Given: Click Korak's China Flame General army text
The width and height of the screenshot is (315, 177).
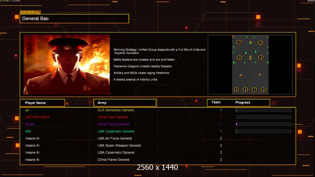Looking at the screenshot, I should tap(113, 124).
